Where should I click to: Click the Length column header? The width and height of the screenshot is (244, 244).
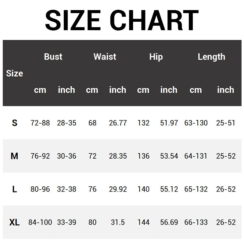pyautogui.click(x=211, y=57)
